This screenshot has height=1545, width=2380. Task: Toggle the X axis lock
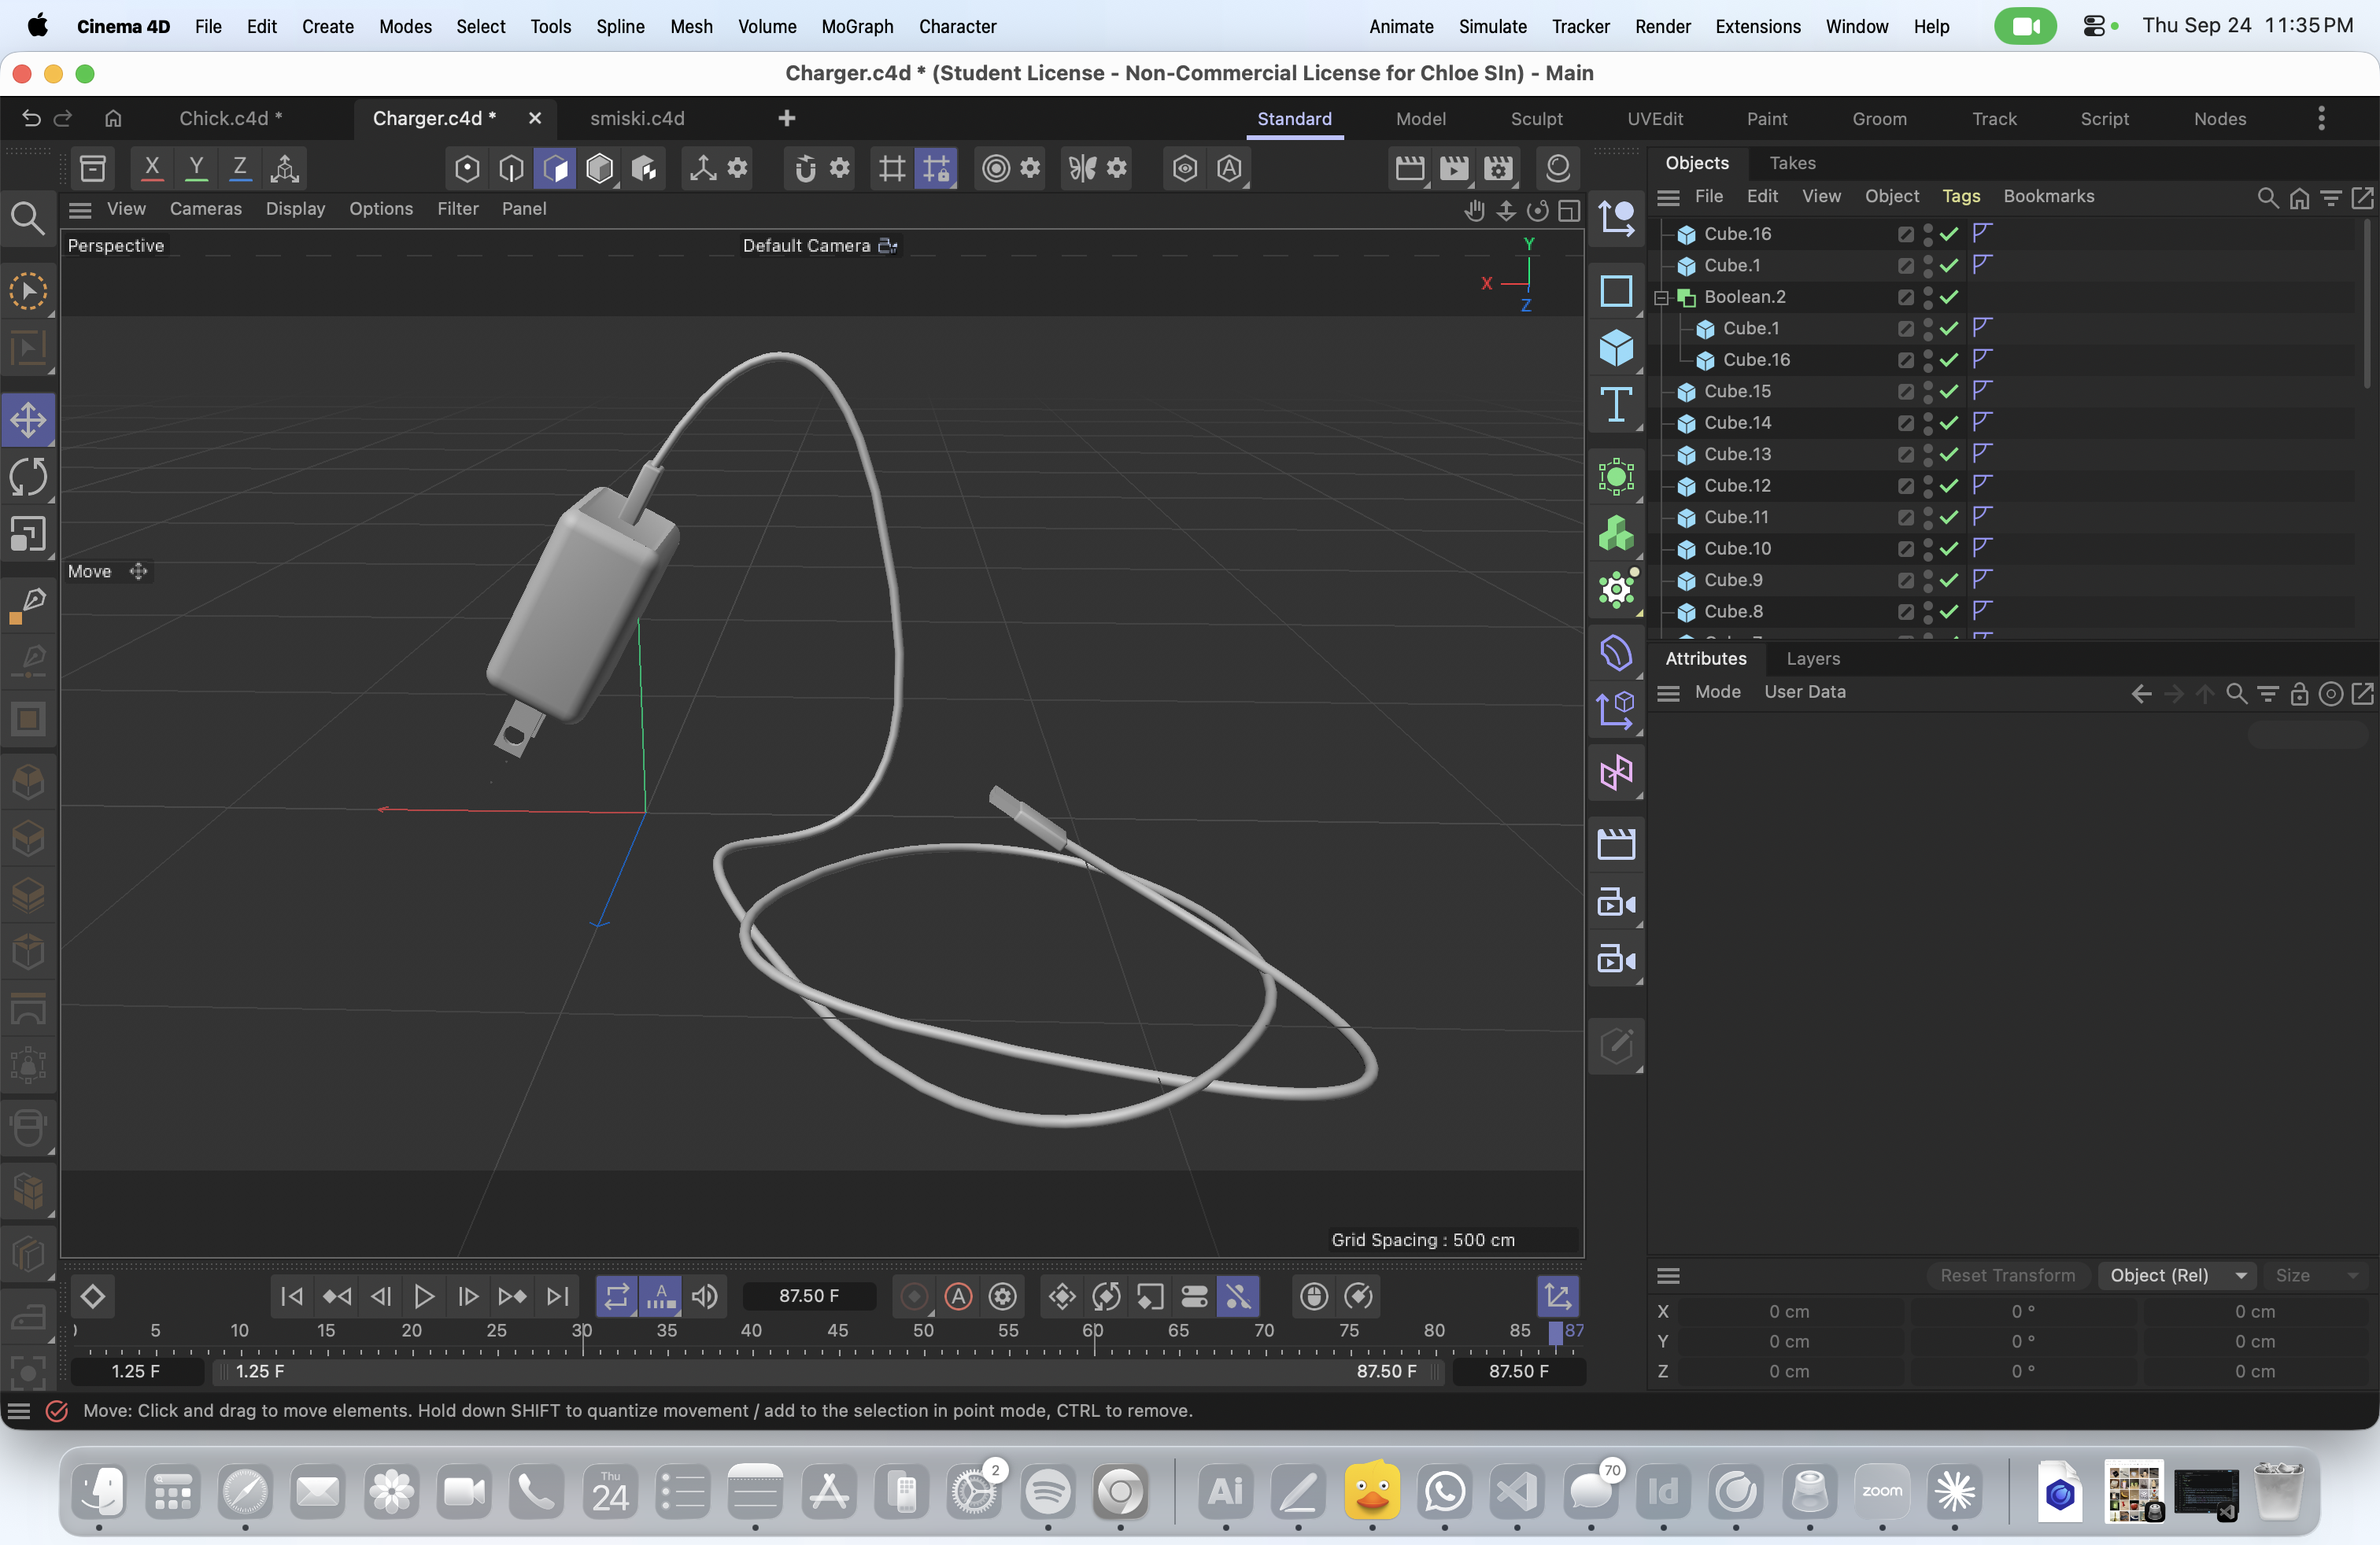152,168
